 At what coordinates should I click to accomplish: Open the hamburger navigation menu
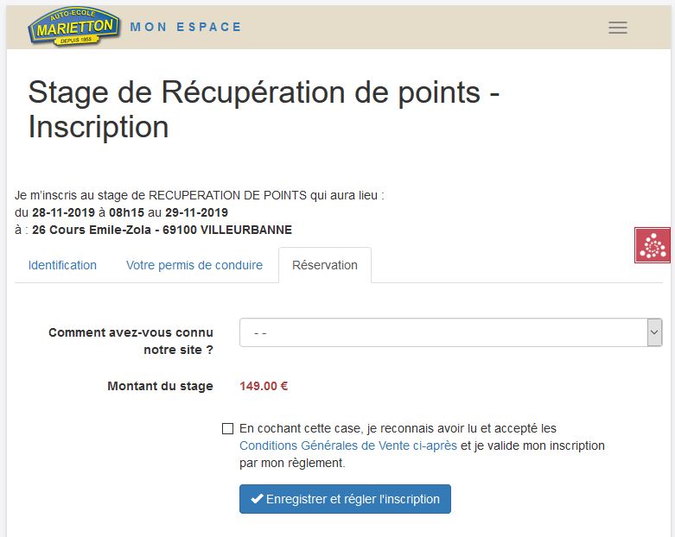click(x=617, y=28)
